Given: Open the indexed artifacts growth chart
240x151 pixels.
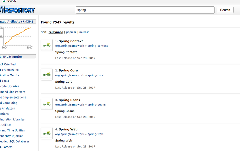Looking at the screenshot, I should (x=16, y=38).
